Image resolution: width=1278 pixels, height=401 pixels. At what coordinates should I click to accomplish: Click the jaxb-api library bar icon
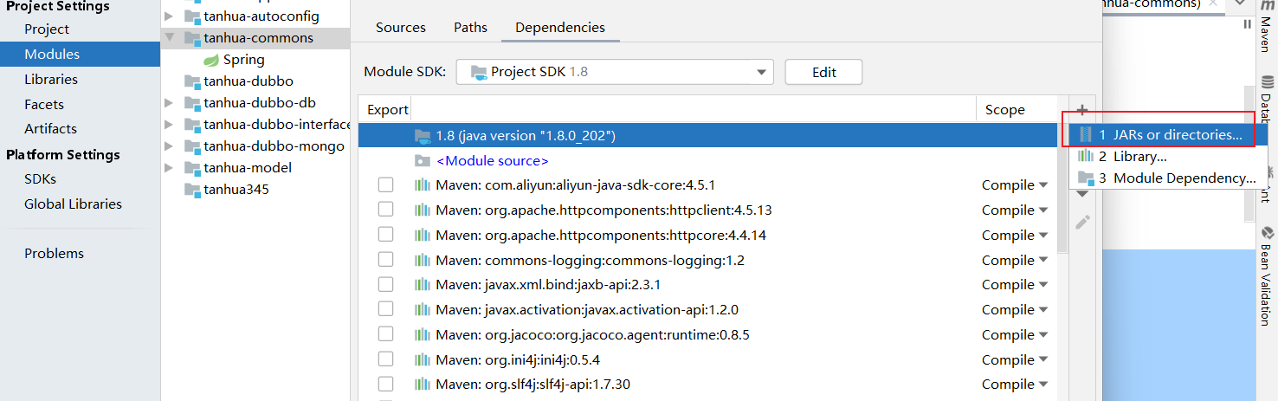423,285
